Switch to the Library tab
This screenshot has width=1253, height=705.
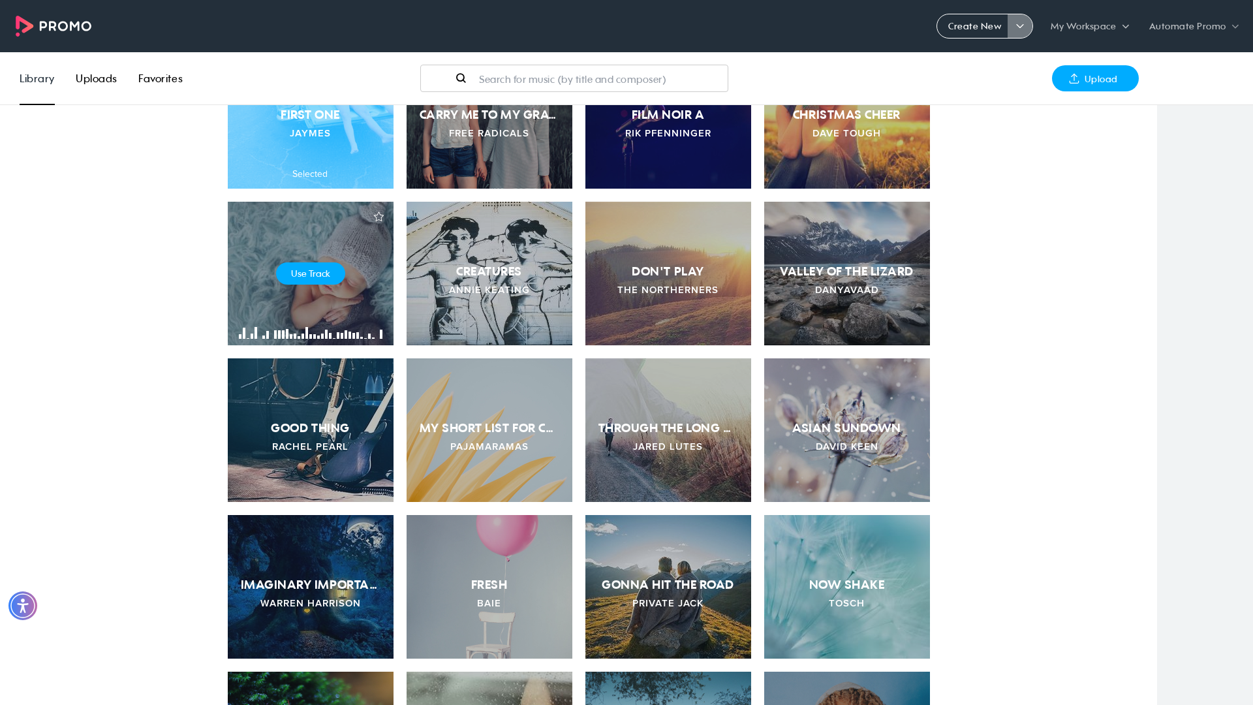(x=37, y=78)
